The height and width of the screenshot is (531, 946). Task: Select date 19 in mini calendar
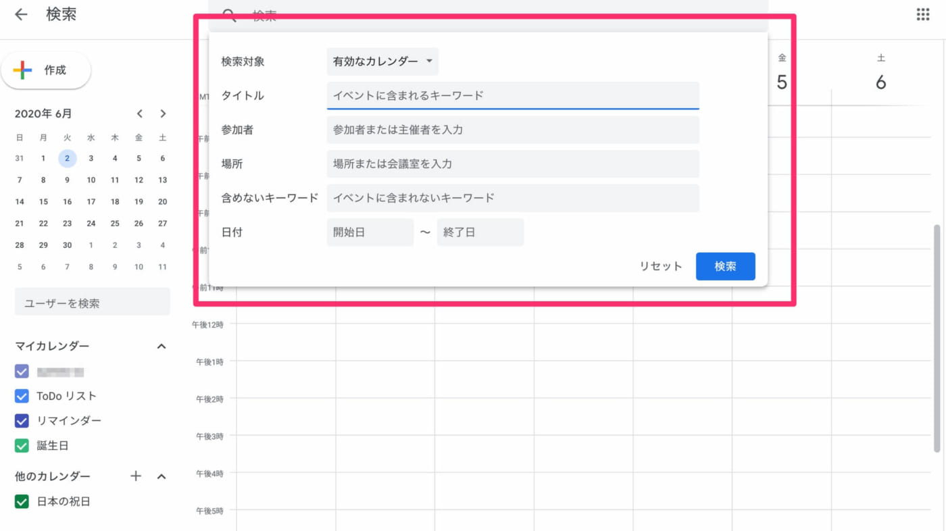139,201
